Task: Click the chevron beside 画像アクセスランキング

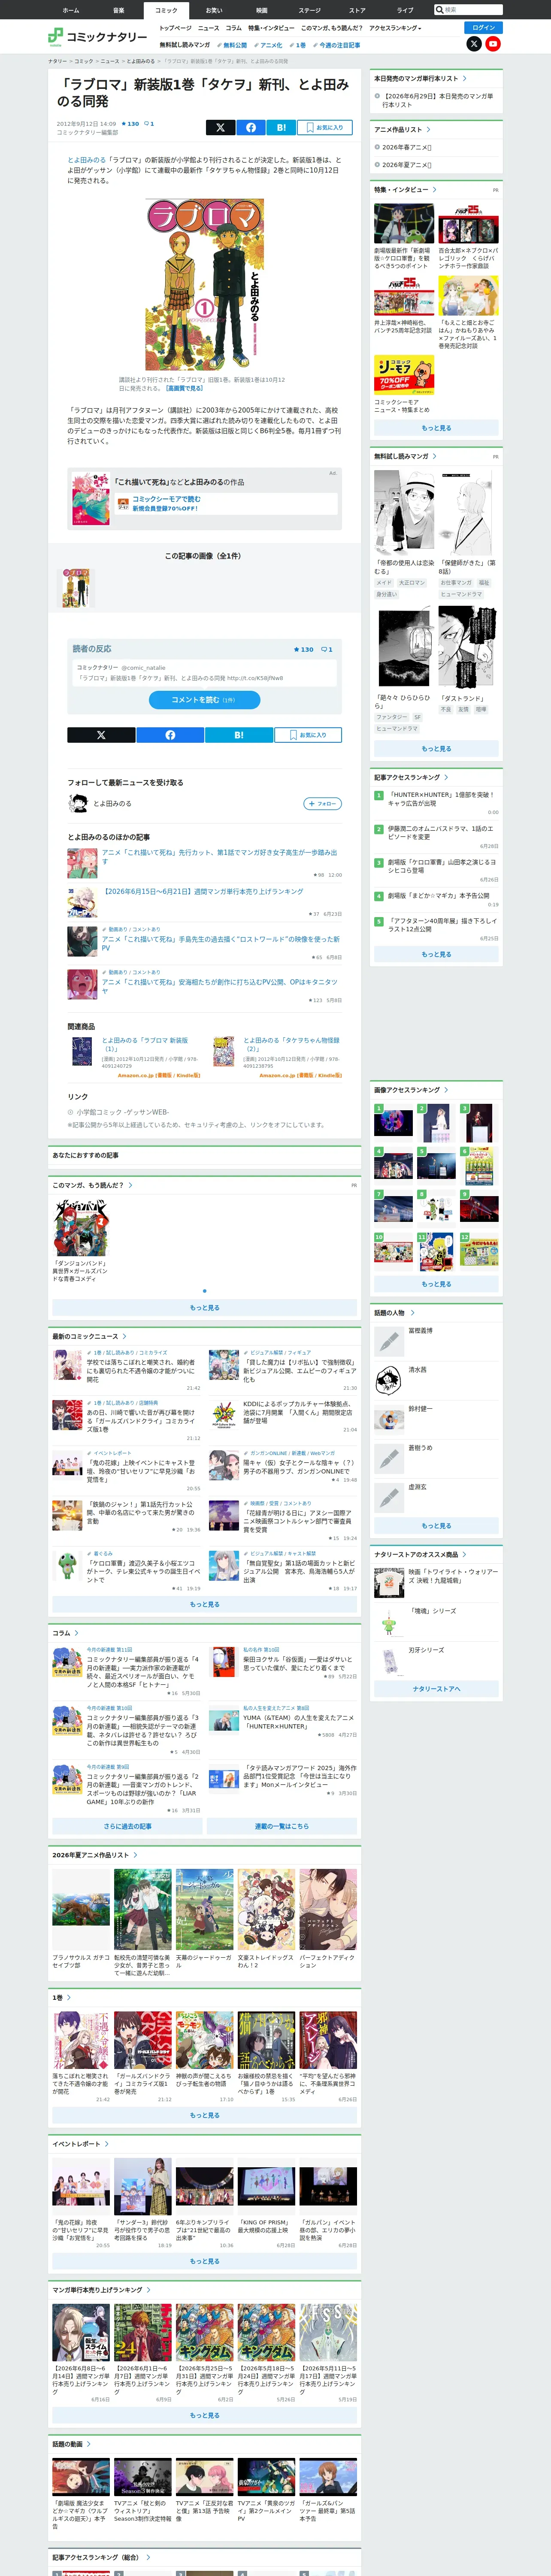Action: click(446, 1090)
